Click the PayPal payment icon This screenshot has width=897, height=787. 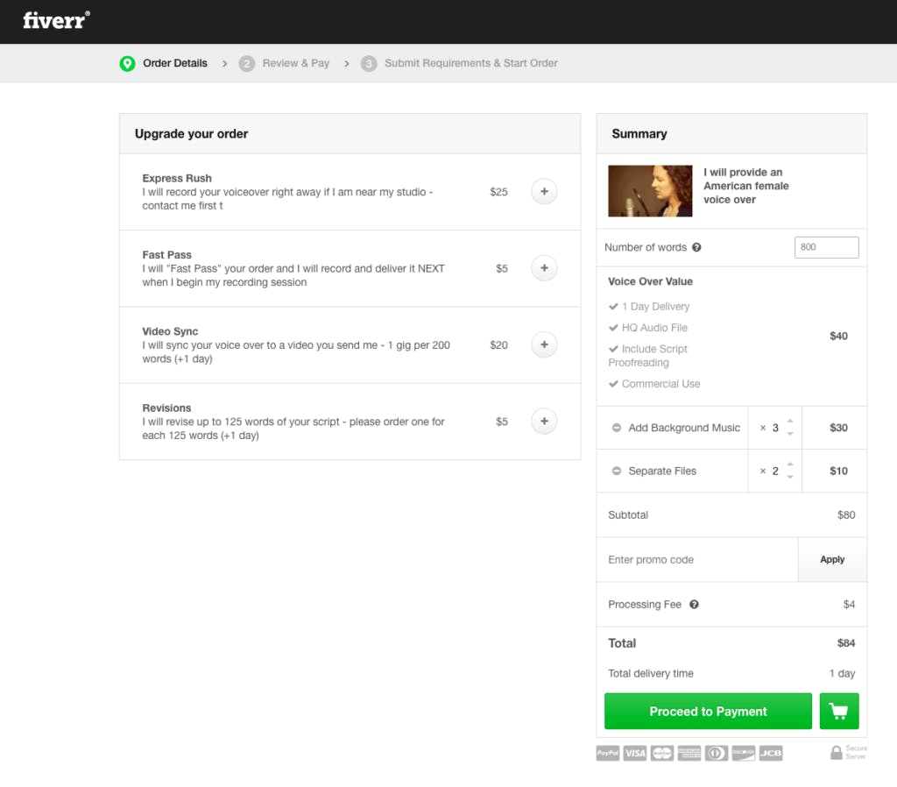[x=607, y=753]
